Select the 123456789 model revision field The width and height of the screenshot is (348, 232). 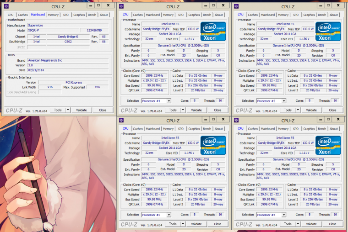pyautogui.click(x=94, y=30)
